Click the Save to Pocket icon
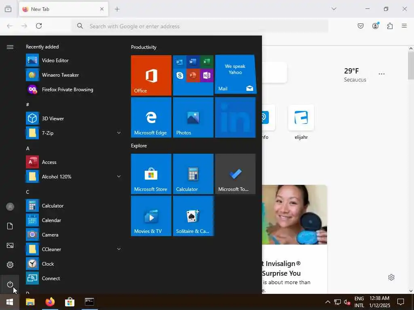Viewport: 414px width, 310px height. (x=361, y=26)
